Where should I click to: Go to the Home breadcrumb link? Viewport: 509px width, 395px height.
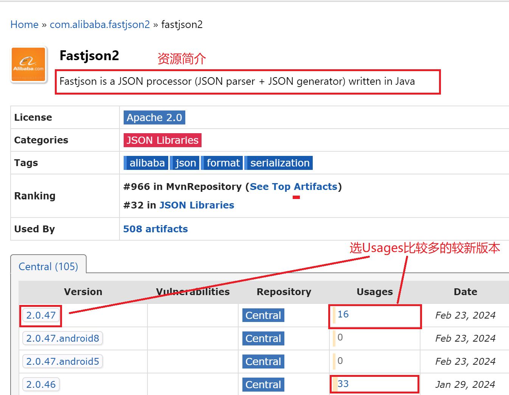(x=25, y=25)
